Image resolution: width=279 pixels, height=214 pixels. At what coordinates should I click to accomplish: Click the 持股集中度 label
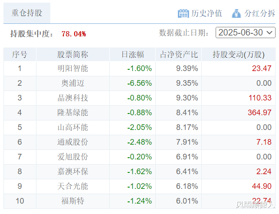[31, 34]
